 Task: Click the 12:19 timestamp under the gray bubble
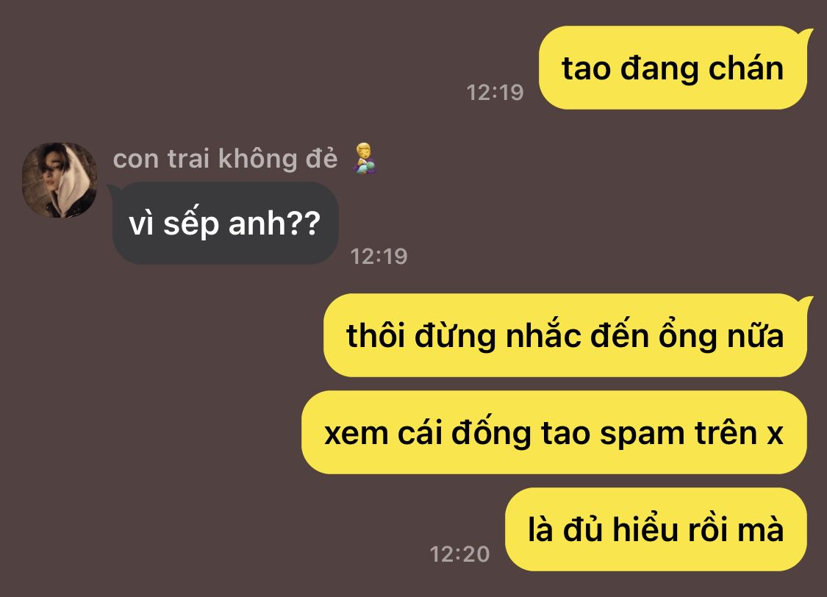(379, 257)
